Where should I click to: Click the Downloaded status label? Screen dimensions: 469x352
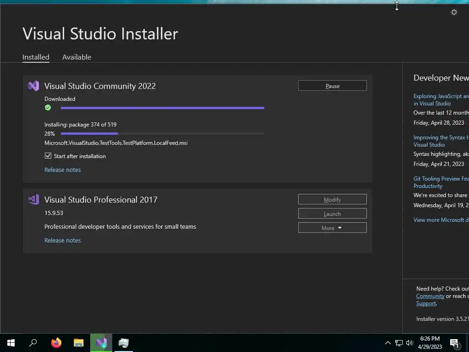coord(60,99)
